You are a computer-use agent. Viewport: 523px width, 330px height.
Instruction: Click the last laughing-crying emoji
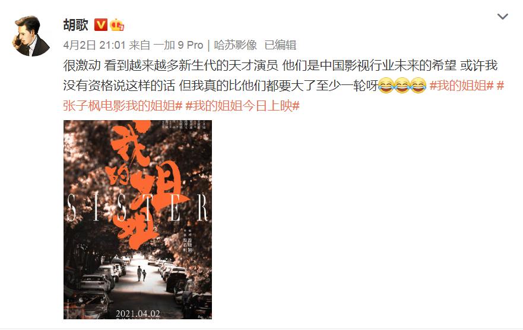pyautogui.click(x=418, y=86)
